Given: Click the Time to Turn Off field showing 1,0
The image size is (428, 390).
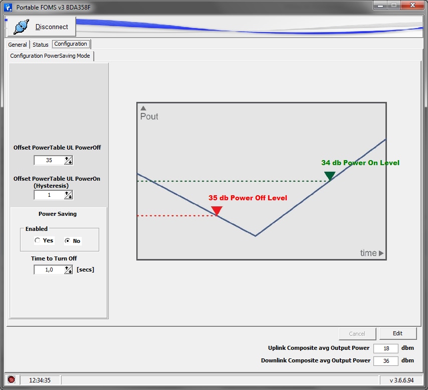Looking at the screenshot, I should pyautogui.click(x=49, y=270).
